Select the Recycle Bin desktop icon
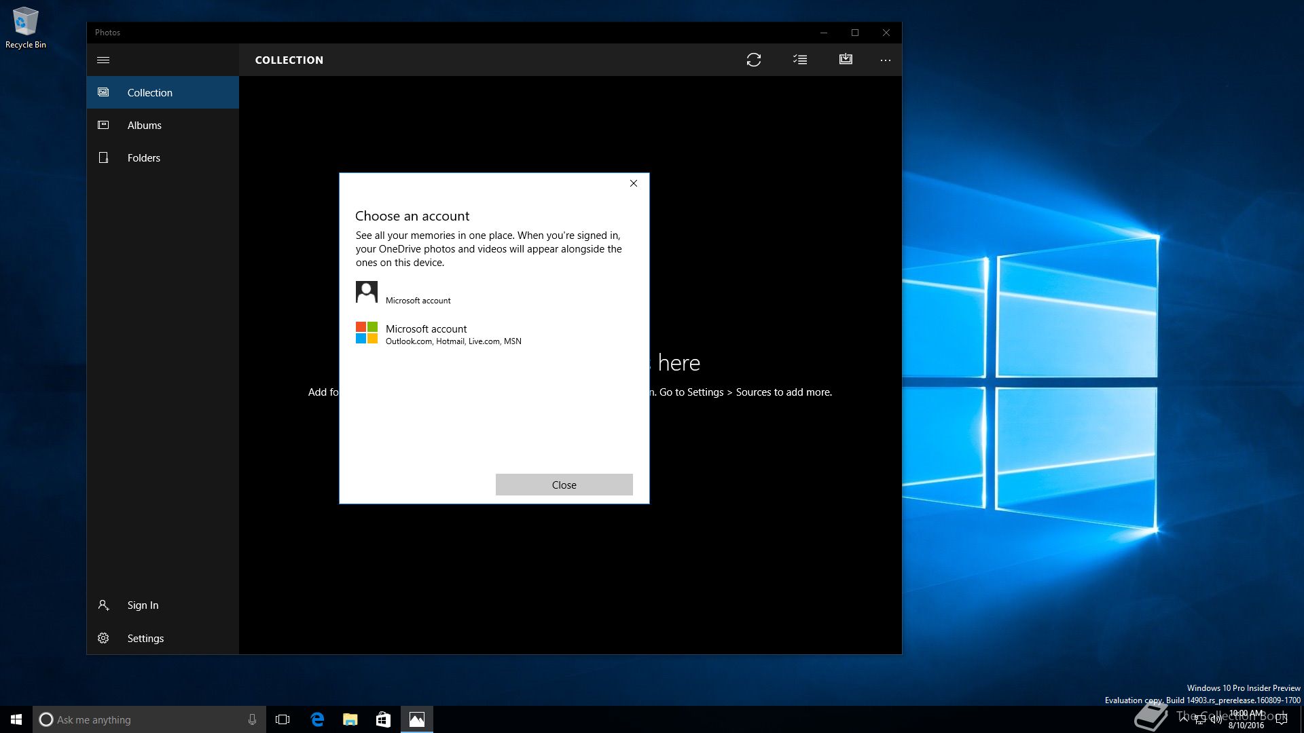Screen dimensions: 1304x733 pos(26,27)
